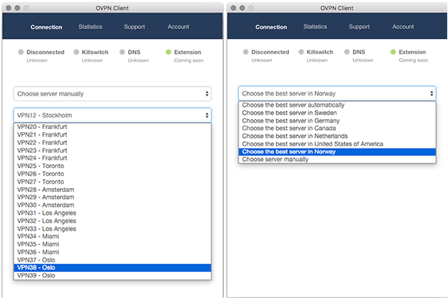Select VPN20 - Frankfurt from list
Image resolution: width=448 pixels, height=300 pixels.
112,127
